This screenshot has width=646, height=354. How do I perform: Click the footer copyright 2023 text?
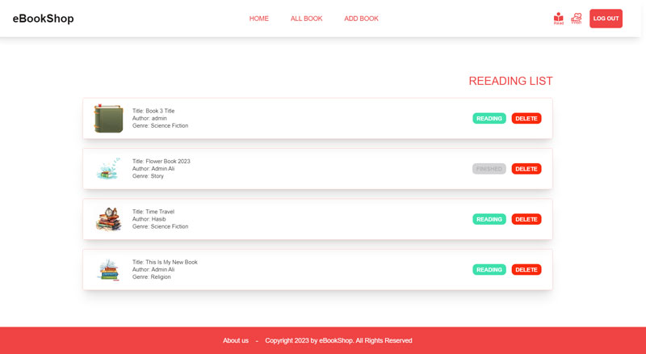(338, 340)
